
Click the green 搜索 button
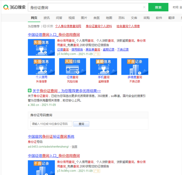[158, 7]
